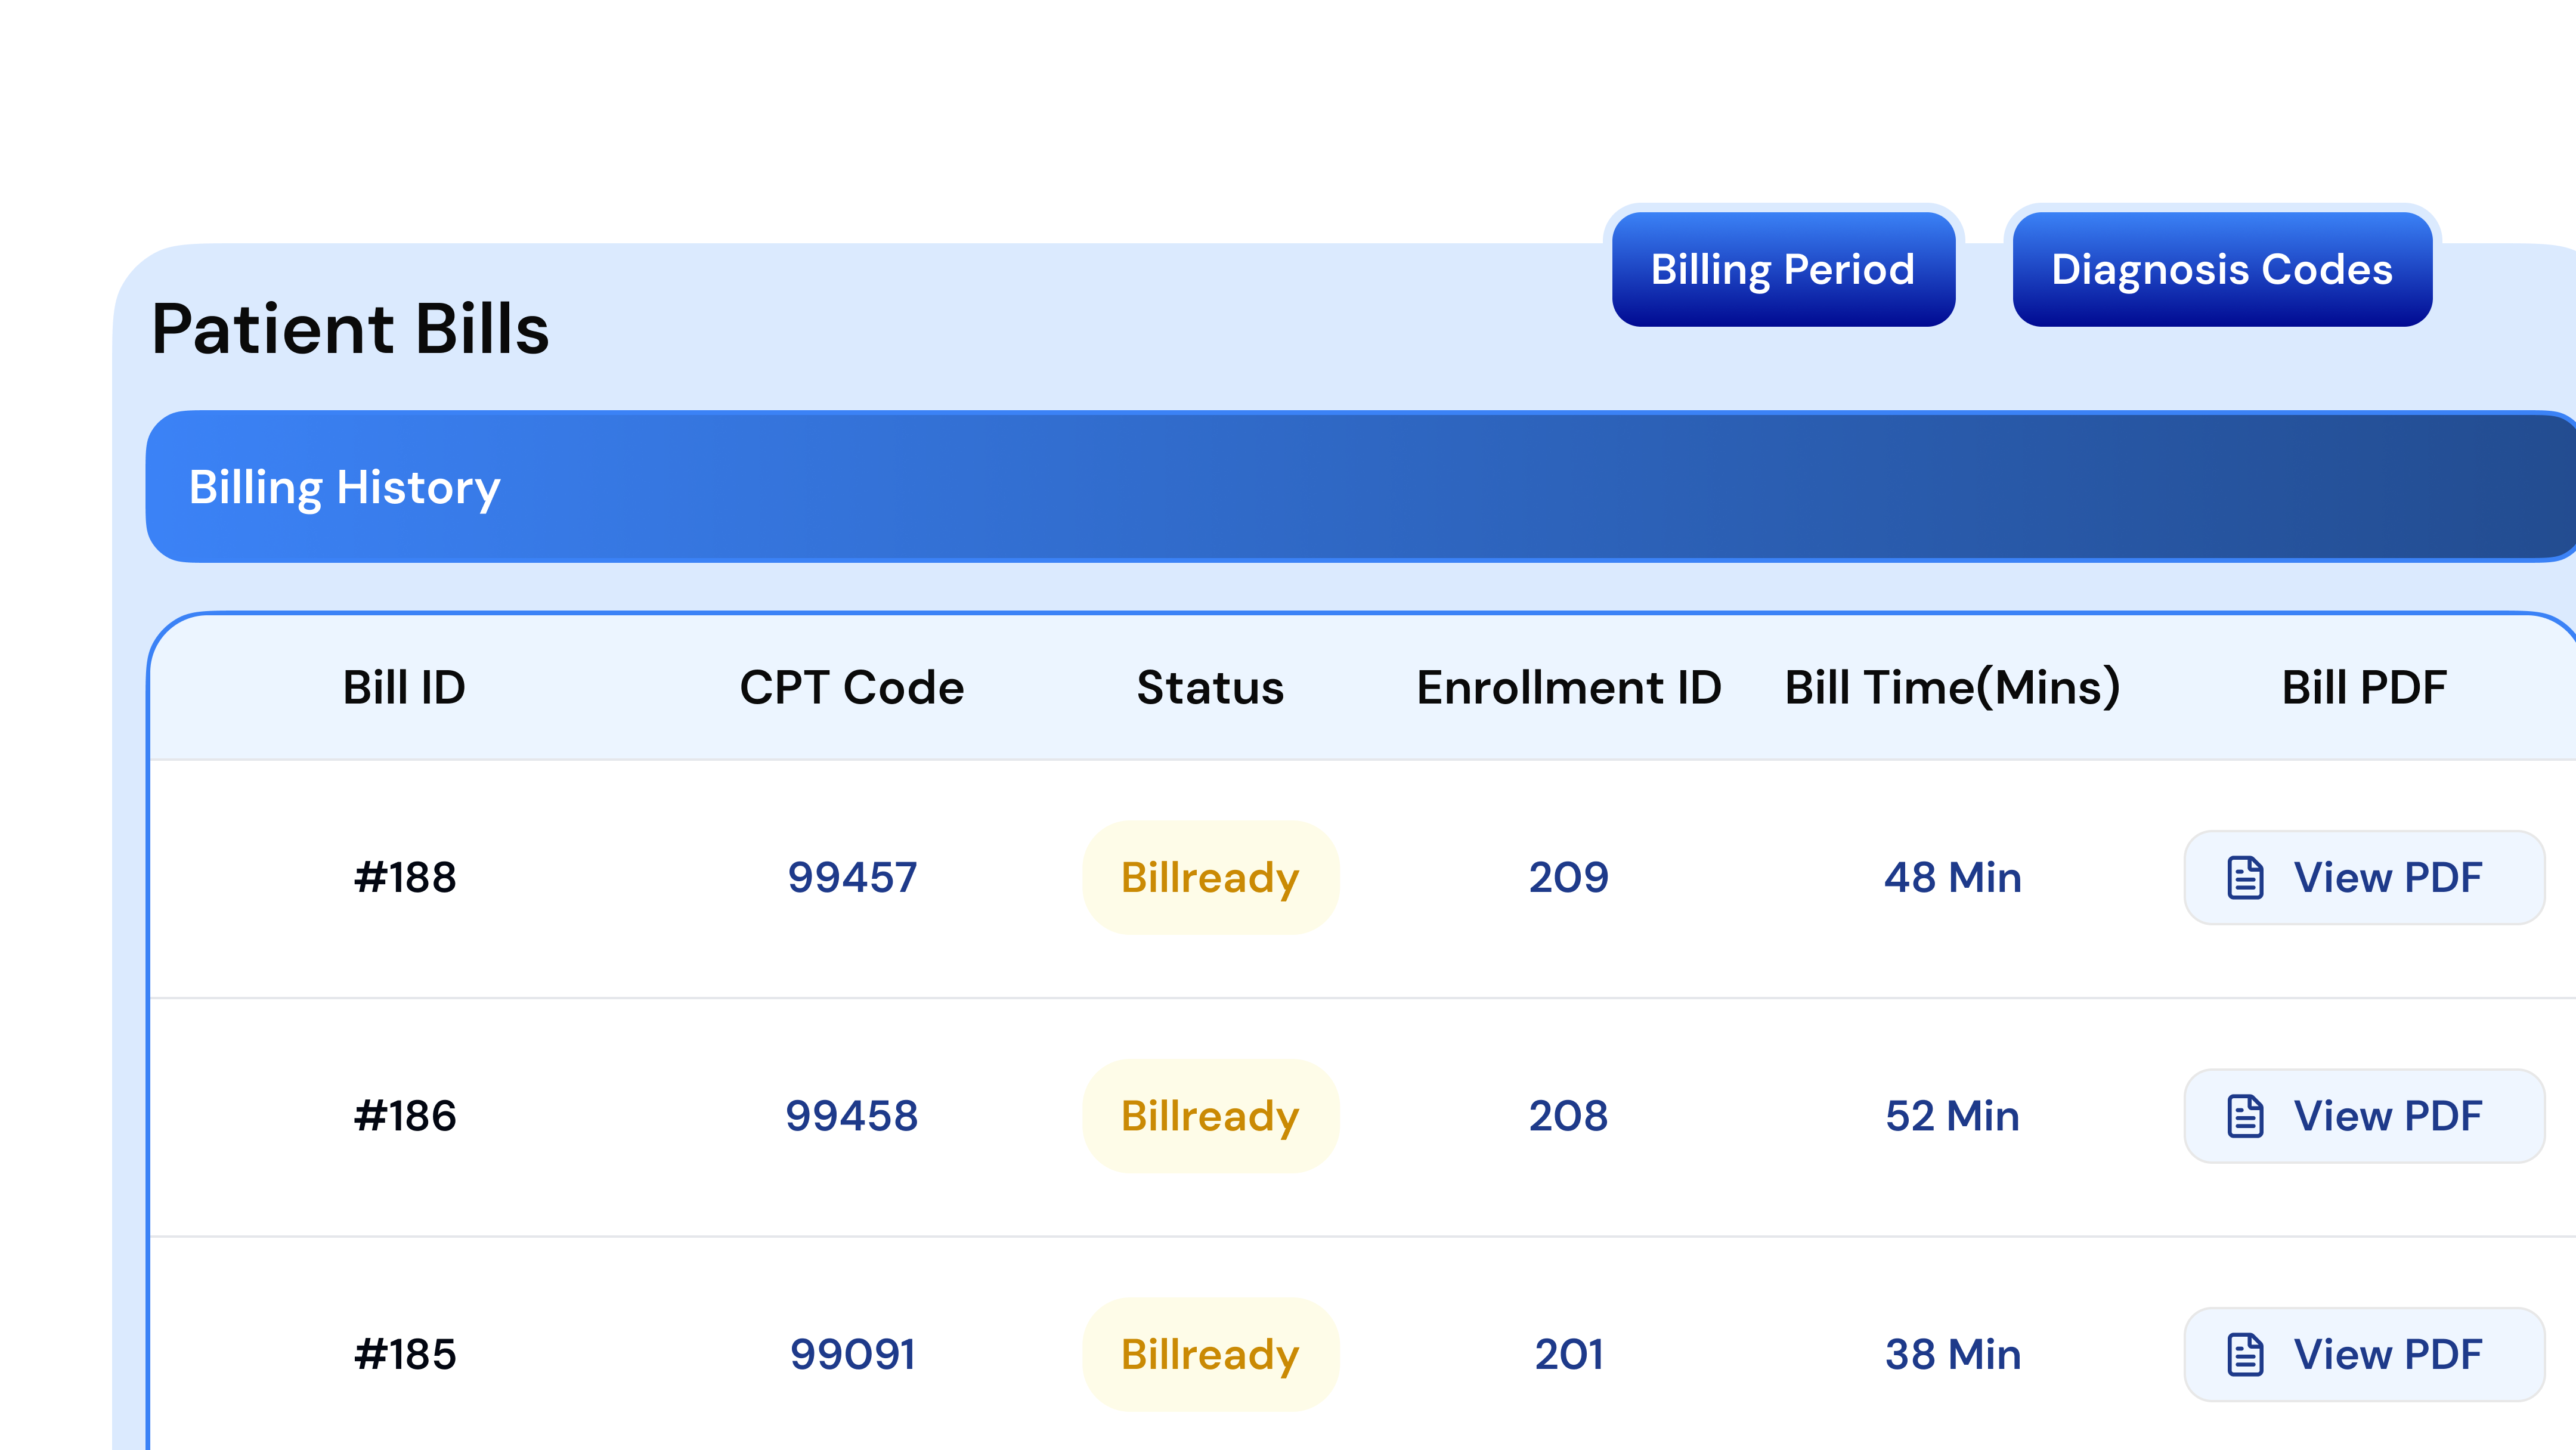Open the Billing Period button
The height and width of the screenshot is (1450, 2576).
tap(1782, 269)
